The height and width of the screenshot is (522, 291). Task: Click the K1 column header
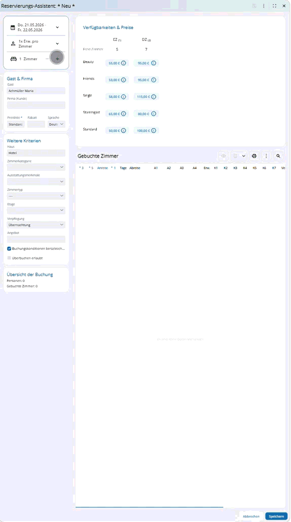pos(216,168)
